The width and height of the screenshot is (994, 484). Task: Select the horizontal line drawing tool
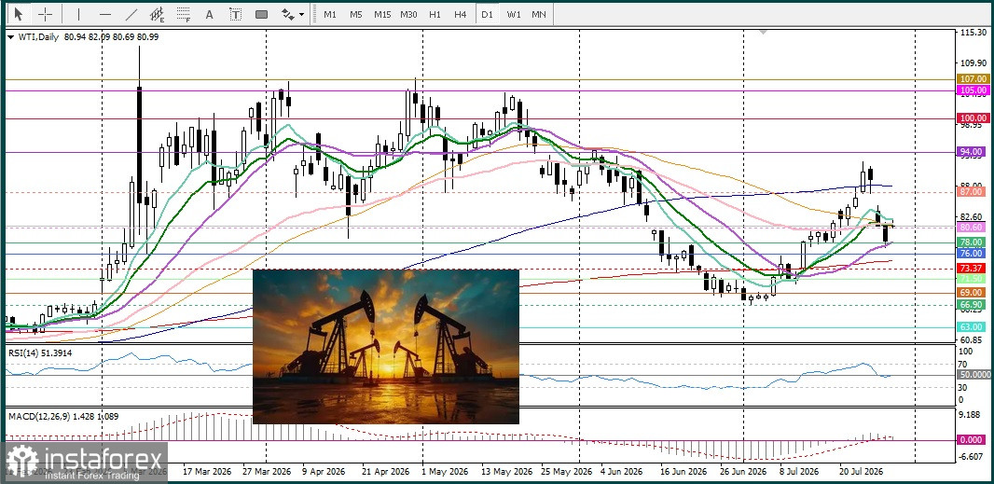pos(105,14)
